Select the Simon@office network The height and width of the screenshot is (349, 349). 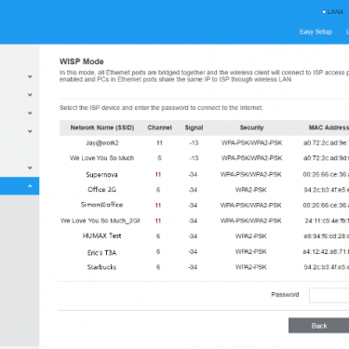(101, 205)
